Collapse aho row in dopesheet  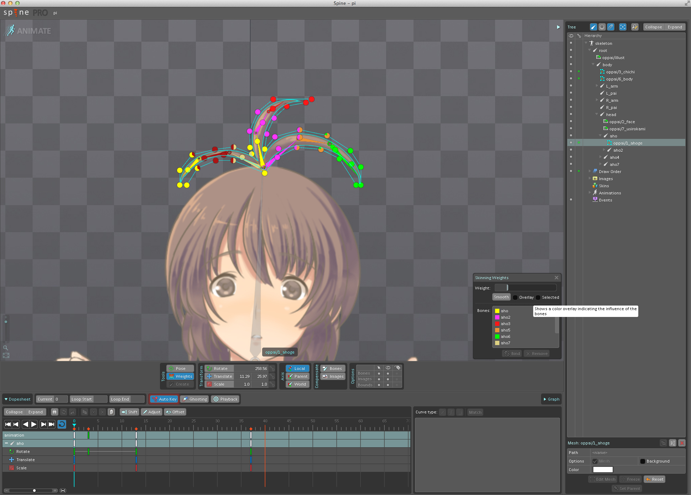6,443
